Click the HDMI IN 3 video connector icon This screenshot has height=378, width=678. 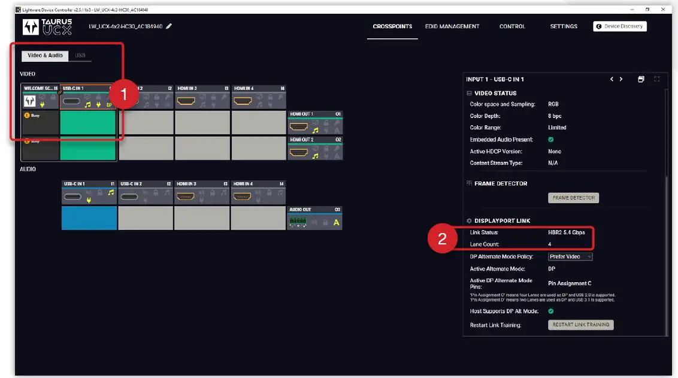coord(186,101)
